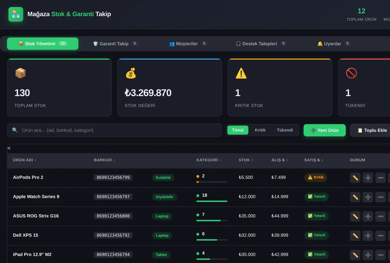Viewport: 390px width, 263px height.
Task: Go to the Destek Talepleri tab
Action: tap(261, 43)
